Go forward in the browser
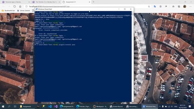This screenshot has height=109, width=194. click(x=9, y=6)
